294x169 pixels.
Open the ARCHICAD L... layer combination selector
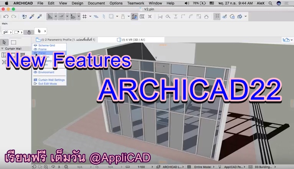tap(172, 167)
